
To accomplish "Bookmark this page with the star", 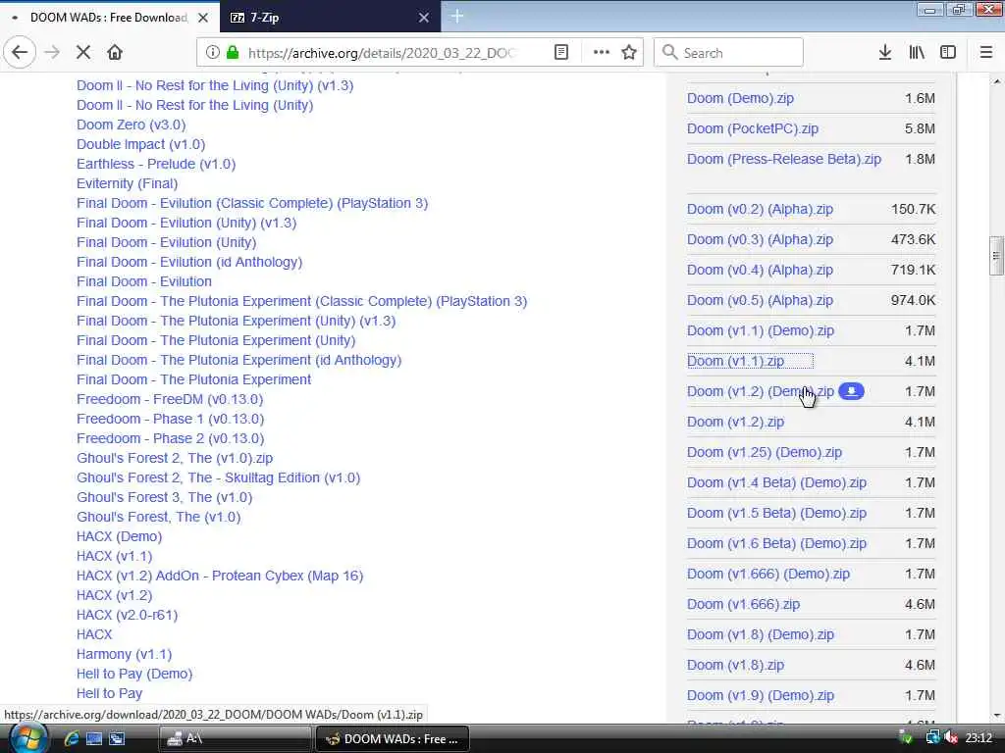I will [x=629, y=53].
